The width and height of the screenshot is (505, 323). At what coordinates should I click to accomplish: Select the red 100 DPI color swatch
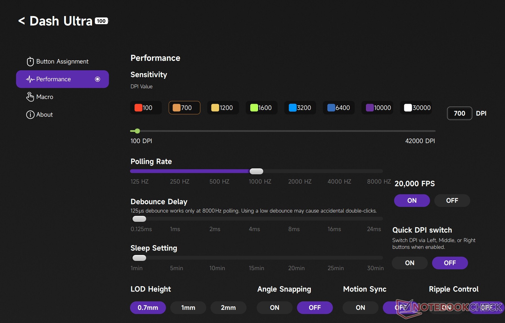(x=138, y=108)
